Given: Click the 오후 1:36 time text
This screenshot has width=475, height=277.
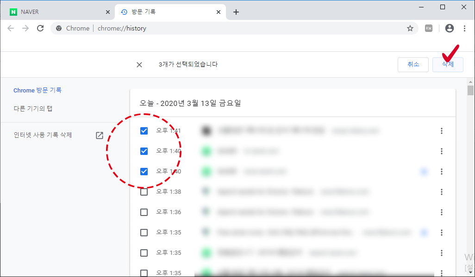Looking at the screenshot, I should [x=169, y=212].
